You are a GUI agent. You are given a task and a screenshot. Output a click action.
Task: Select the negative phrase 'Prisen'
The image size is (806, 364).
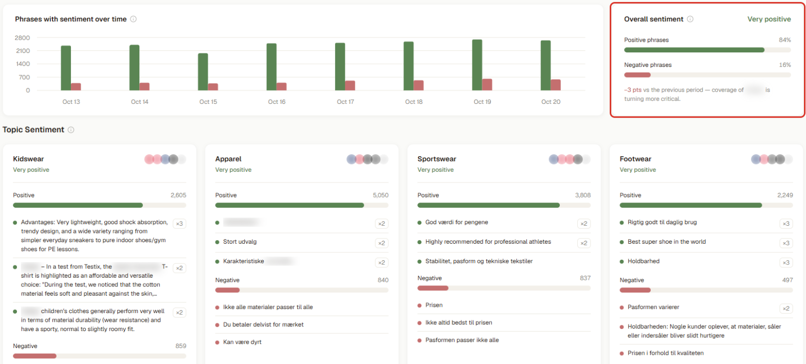[x=433, y=305]
